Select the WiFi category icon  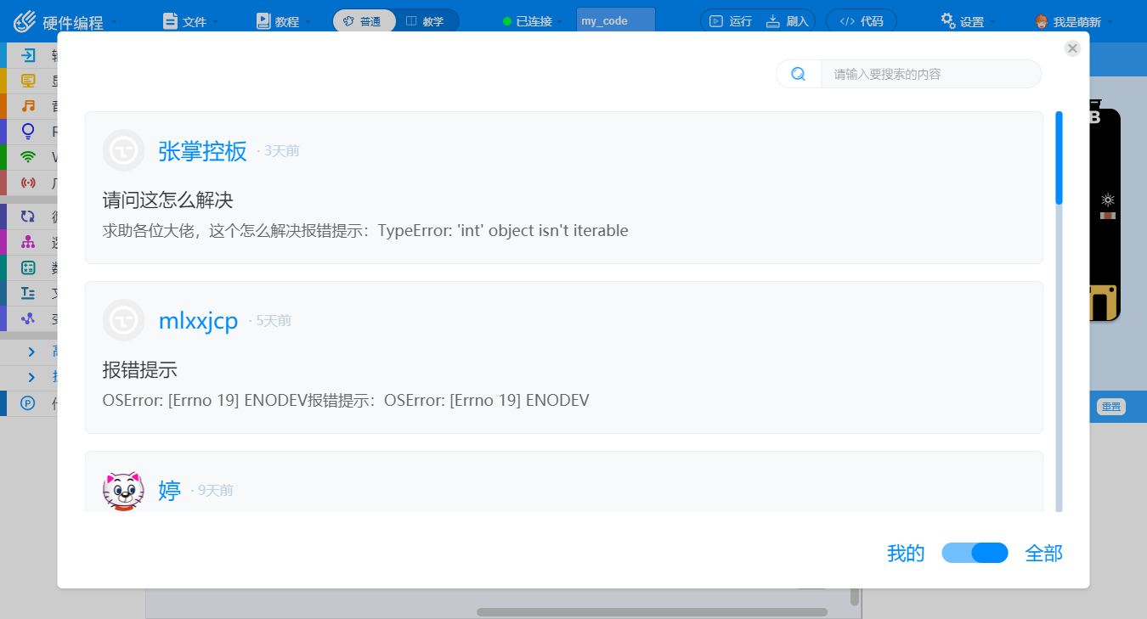[x=28, y=157]
